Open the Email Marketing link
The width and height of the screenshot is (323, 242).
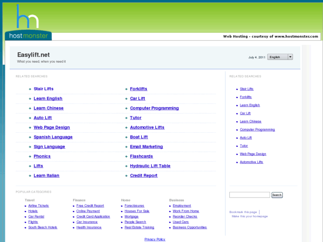pyautogui.click(x=147, y=147)
